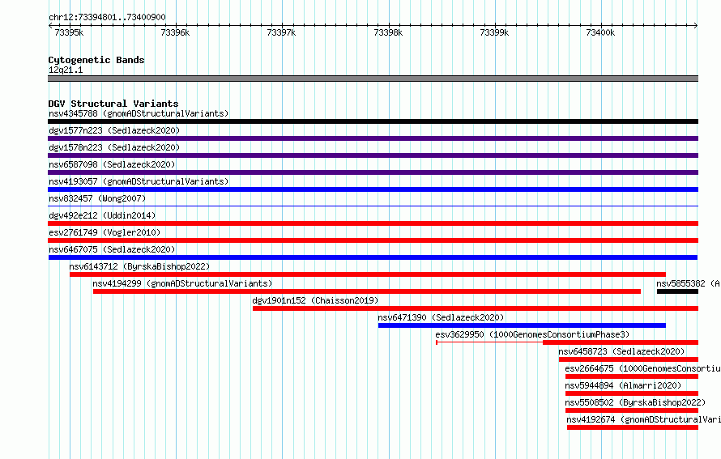Click the thick red esv3629950 bar
The height and width of the screenshot is (459, 721).
(x=621, y=342)
